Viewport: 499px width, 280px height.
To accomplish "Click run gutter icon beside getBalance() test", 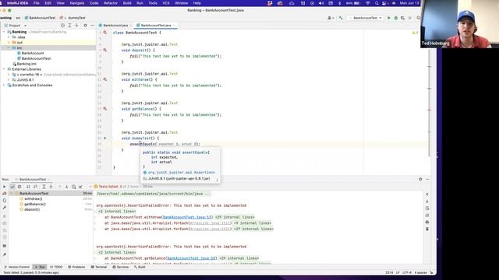I will pyautogui.click(x=105, y=109).
